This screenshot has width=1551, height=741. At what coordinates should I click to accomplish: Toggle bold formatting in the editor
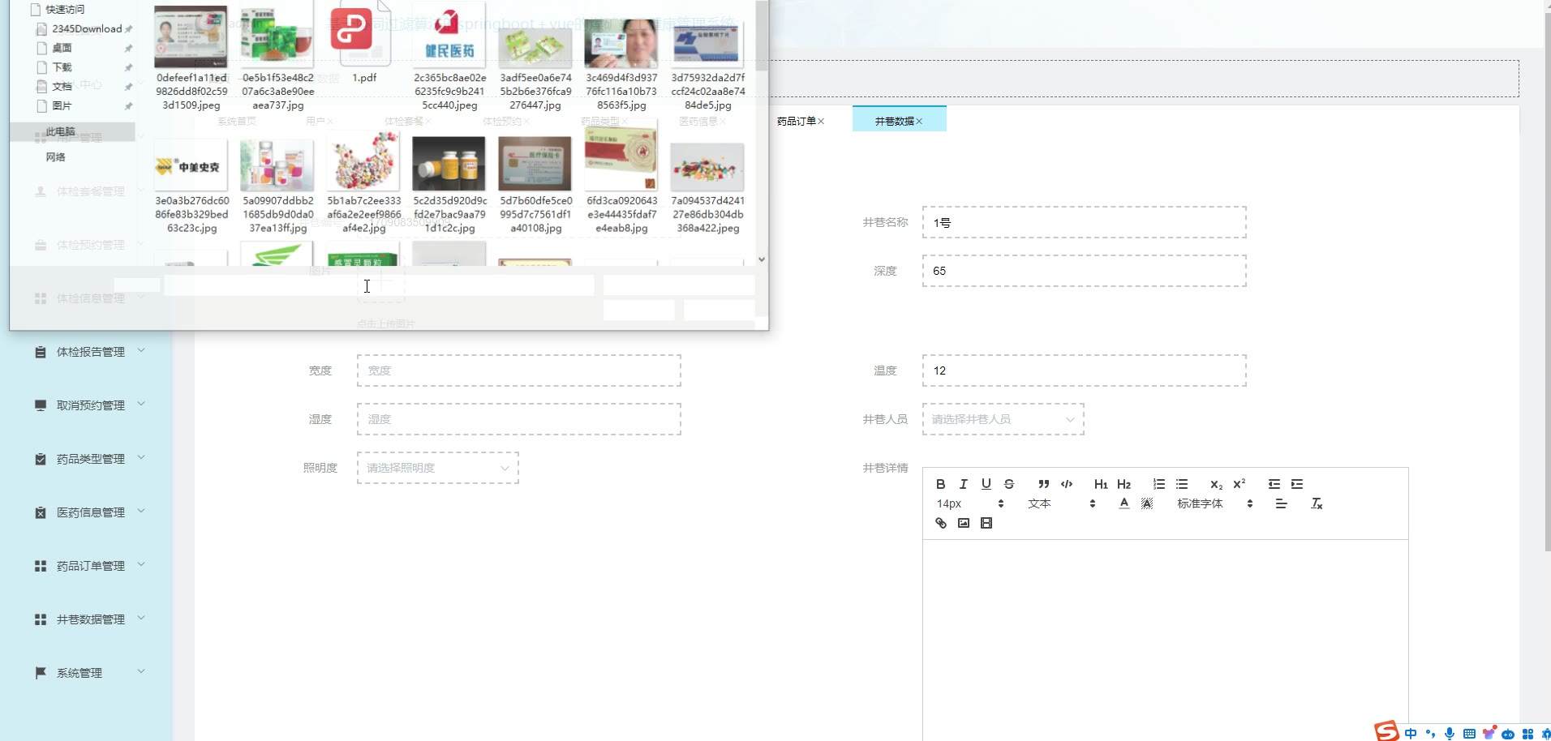point(940,484)
